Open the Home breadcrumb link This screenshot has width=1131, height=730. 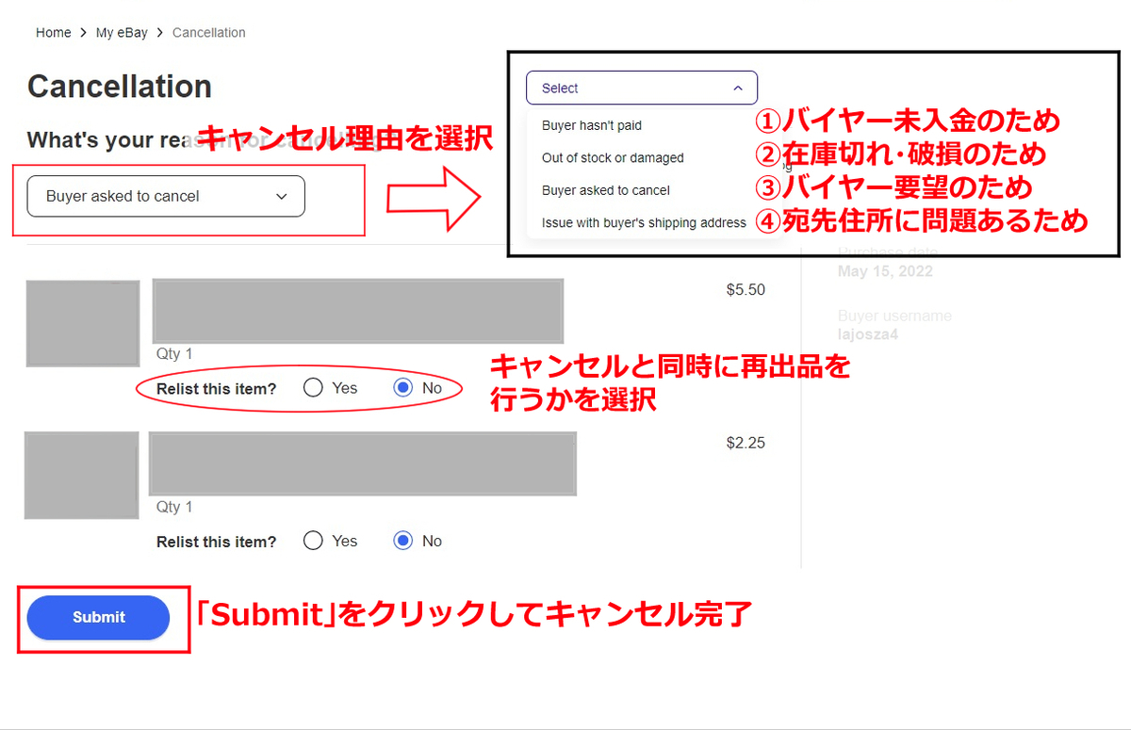click(53, 32)
